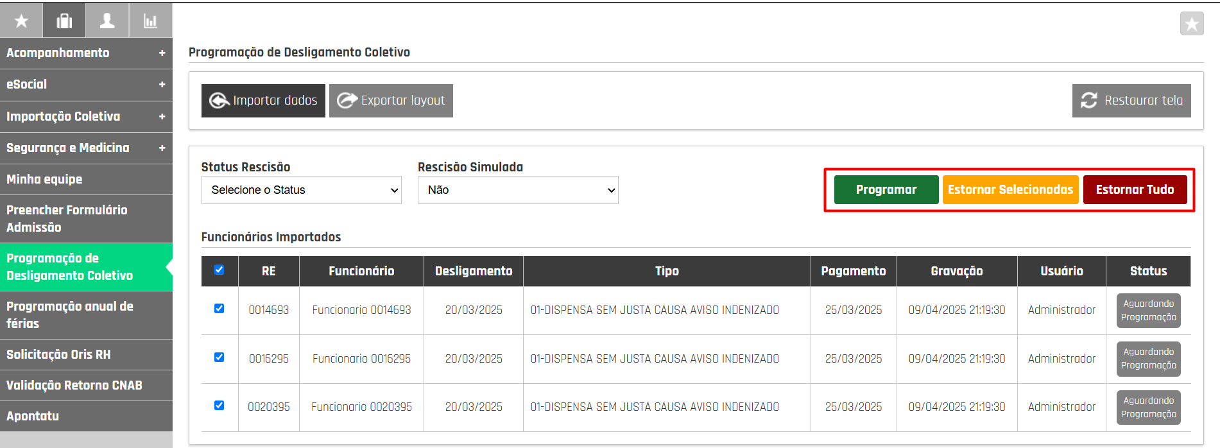This screenshot has width=1220, height=448.
Task: Click the red Estornar Tudo button
Action: click(1135, 190)
